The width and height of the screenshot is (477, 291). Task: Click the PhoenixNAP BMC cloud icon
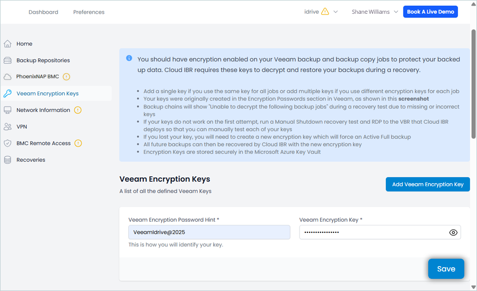(7, 77)
